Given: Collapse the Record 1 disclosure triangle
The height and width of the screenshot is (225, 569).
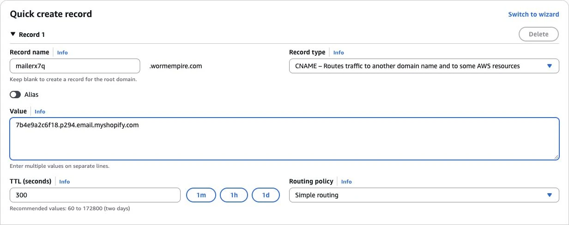Looking at the screenshot, I should pyautogui.click(x=13, y=35).
